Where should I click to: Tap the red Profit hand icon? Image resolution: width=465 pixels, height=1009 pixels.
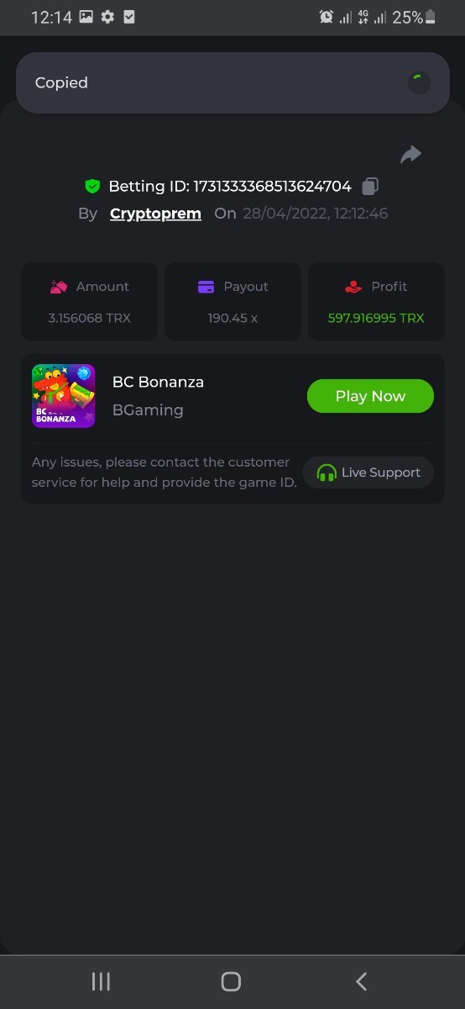click(x=353, y=287)
